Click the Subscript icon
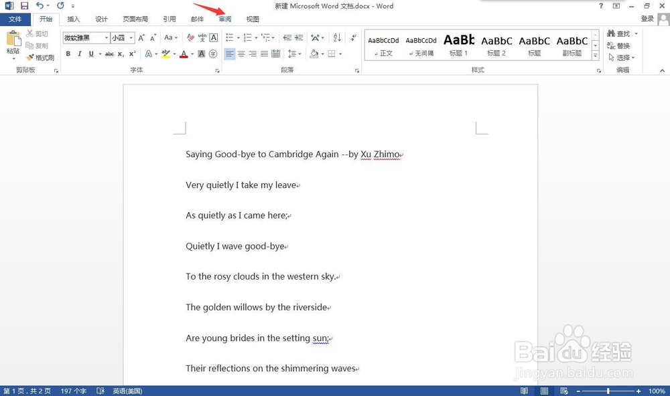This screenshot has height=396, width=670. [x=121, y=54]
